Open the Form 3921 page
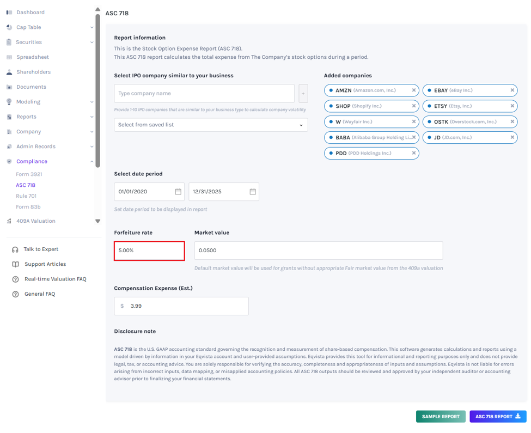The width and height of the screenshot is (531, 433). pyautogui.click(x=29, y=174)
